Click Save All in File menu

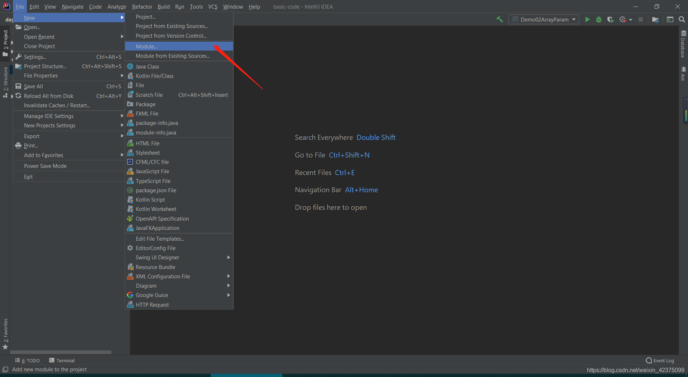(x=69, y=86)
